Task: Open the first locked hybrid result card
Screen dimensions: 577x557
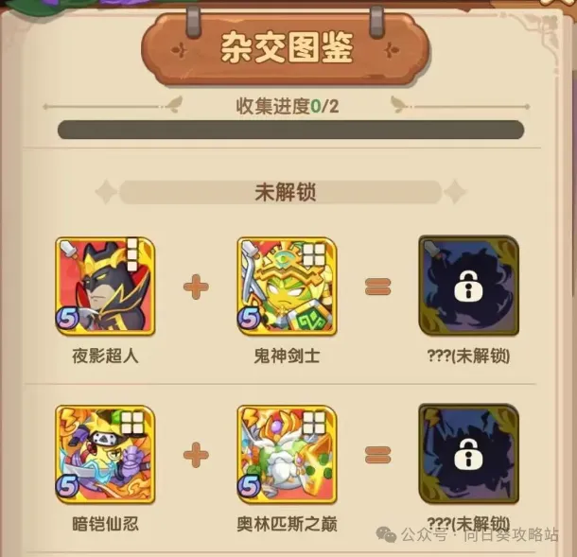Action: pos(469,286)
